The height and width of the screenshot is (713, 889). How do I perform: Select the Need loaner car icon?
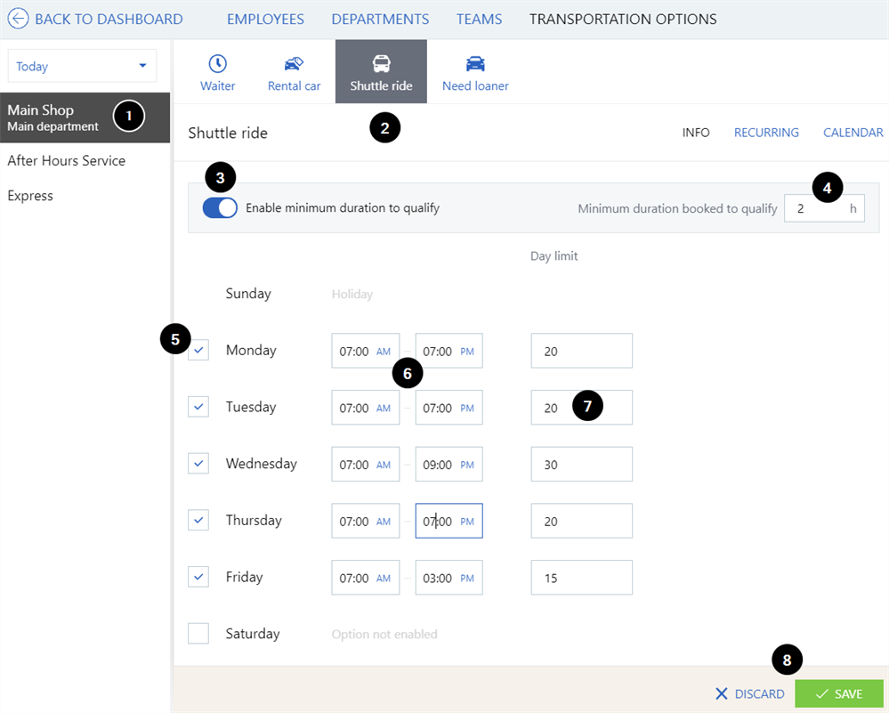474,62
